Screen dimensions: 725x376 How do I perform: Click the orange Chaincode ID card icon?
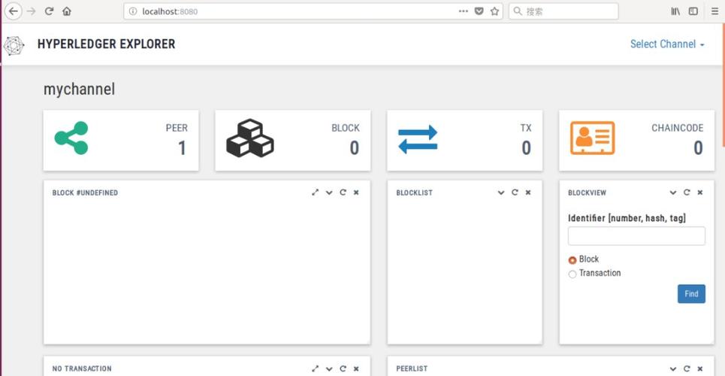point(592,138)
